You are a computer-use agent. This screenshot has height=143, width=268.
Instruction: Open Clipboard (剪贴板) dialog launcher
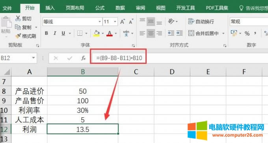[x=37, y=46]
